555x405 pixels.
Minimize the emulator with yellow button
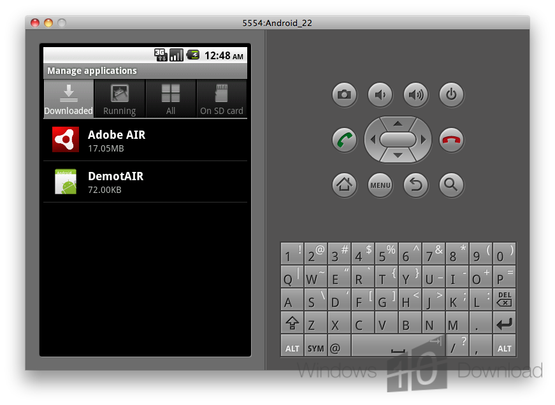click(x=48, y=23)
